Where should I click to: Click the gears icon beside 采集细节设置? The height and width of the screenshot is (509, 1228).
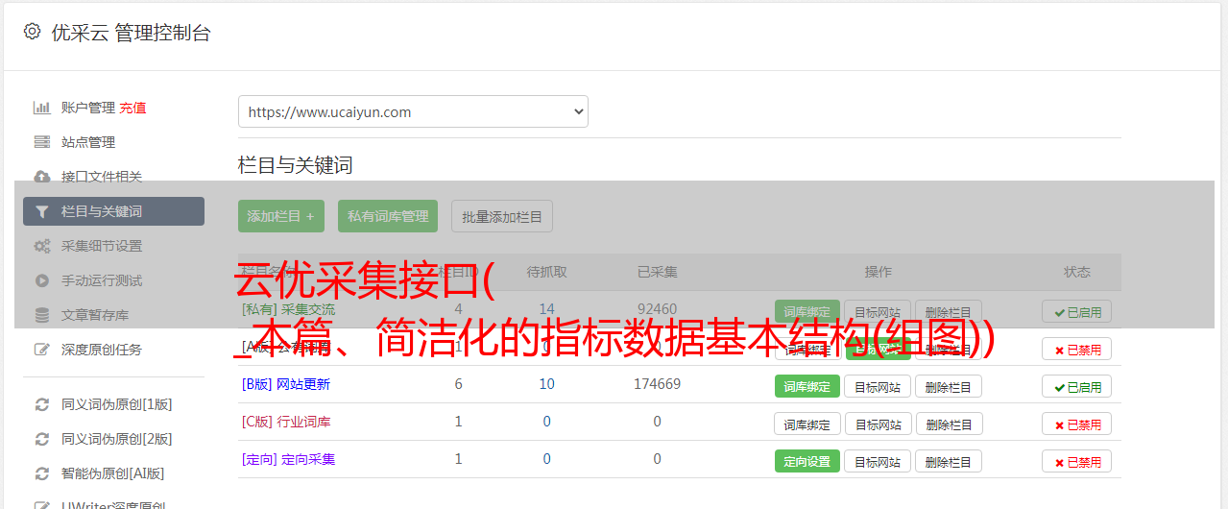coord(41,246)
